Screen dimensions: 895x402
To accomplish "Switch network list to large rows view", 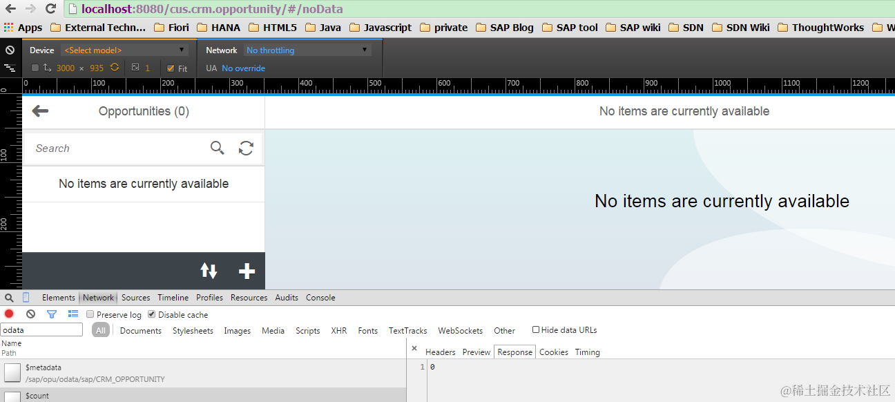I will point(73,314).
